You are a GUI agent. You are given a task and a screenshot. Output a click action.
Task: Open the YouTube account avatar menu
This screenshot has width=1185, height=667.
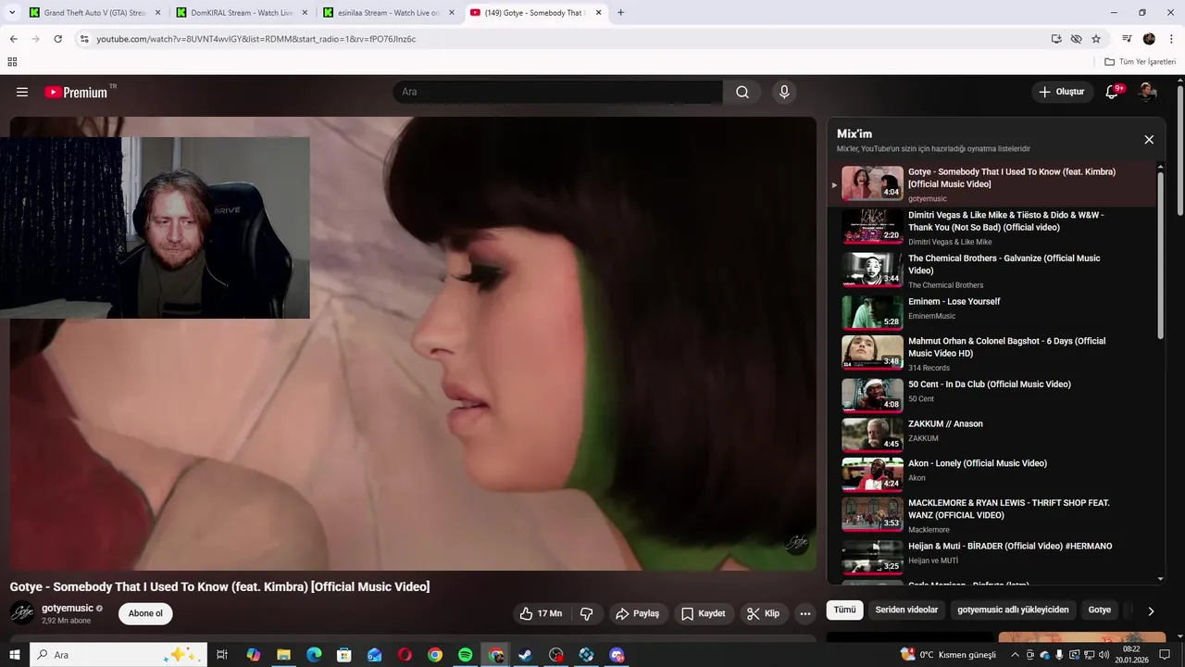coord(1147,92)
